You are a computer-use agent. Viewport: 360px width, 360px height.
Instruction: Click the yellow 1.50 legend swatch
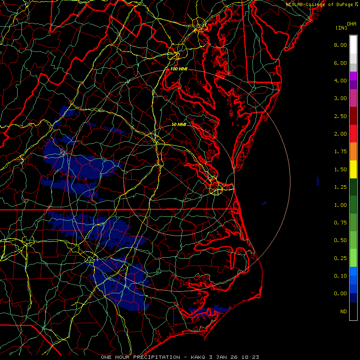point(353,169)
